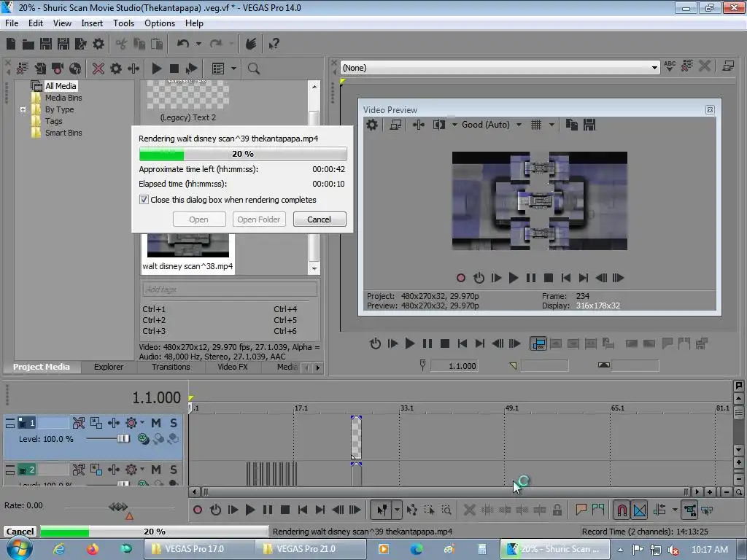Image resolution: width=747 pixels, height=560 pixels.
Task: Save snapshot to file icon in preview
Action: (x=589, y=125)
